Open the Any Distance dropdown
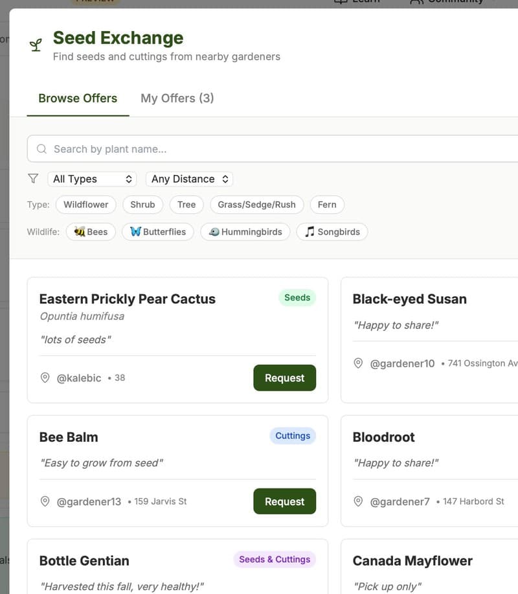Screen dimensions: 518x594 pos(189,179)
